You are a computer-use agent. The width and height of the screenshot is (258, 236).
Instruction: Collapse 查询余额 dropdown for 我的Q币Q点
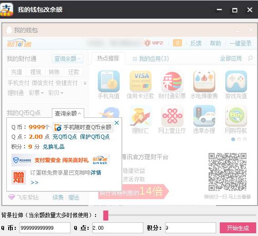[68, 113]
